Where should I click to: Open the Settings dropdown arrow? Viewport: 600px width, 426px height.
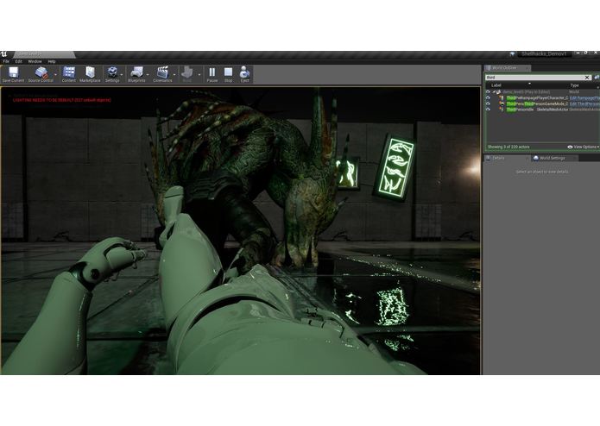point(122,74)
